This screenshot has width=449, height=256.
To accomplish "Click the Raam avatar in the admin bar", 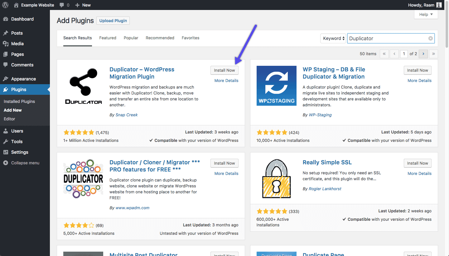I will (x=439, y=5).
